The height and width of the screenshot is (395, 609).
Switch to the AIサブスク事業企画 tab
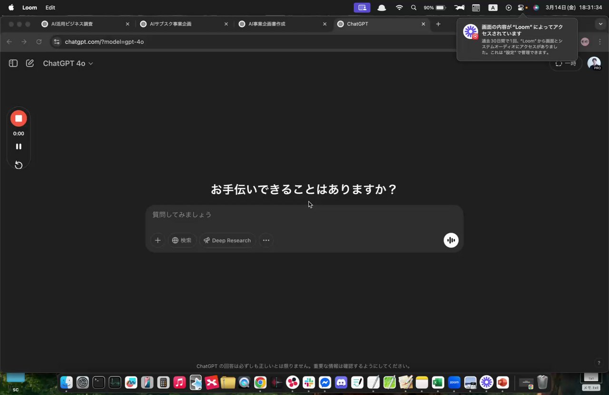coord(184,24)
